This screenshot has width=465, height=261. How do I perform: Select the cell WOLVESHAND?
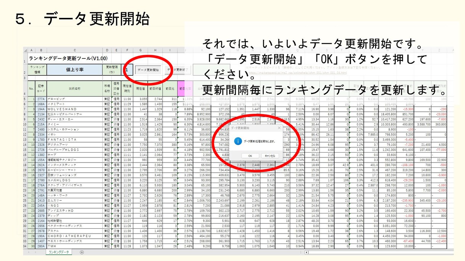75,109
